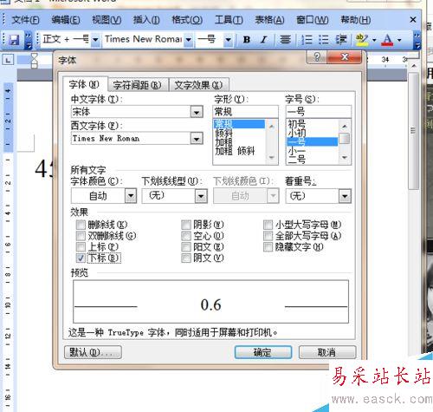
Task: Open 西文字体 dropdown showing Times New Roman
Action: [x=197, y=139]
